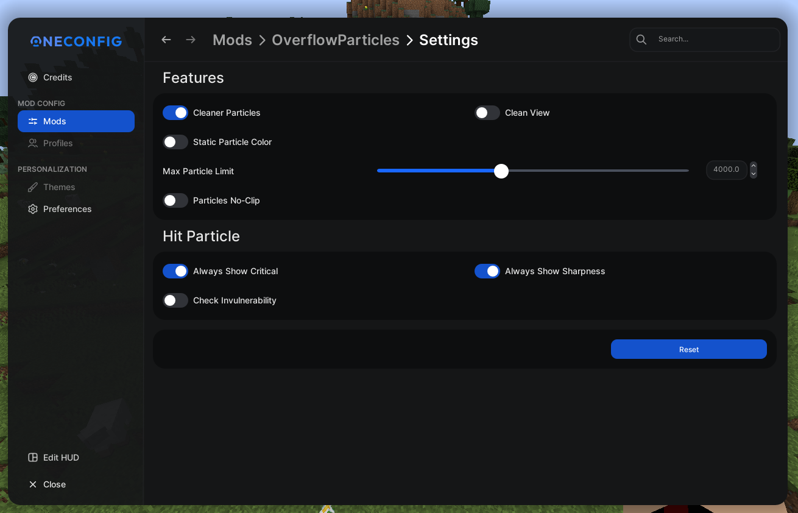Viewport: 798px width, 513px height.
Task: Go forward with the right arrow
Action: [191, 40]
